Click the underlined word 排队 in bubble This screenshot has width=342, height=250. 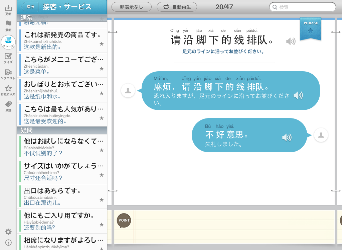click(x=255, y=87)
